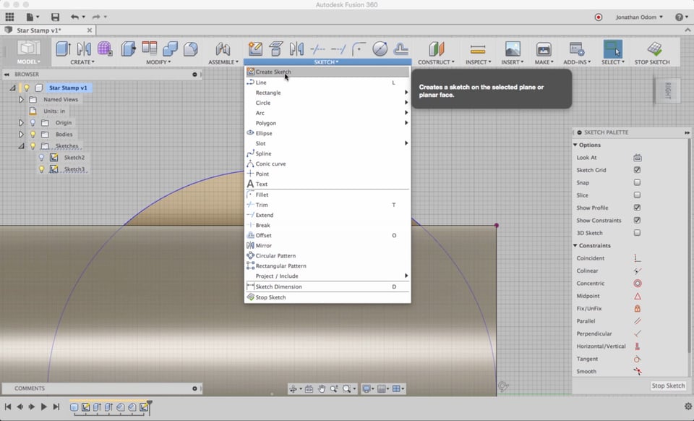Viewport: 694px width, 421px height.
Task: Open the Rectangle submenu
Action: point(327,93)
